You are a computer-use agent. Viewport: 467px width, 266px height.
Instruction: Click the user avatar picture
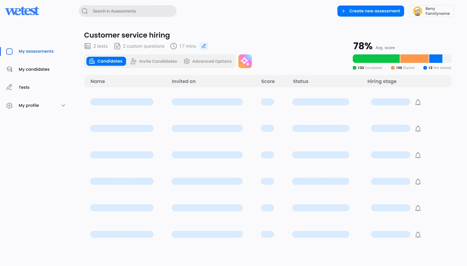[418, 11]
